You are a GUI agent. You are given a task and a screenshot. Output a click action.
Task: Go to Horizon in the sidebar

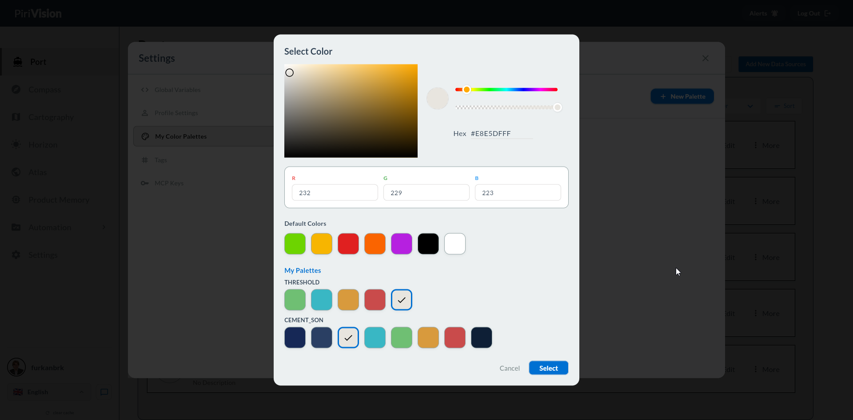pos(43,144)
